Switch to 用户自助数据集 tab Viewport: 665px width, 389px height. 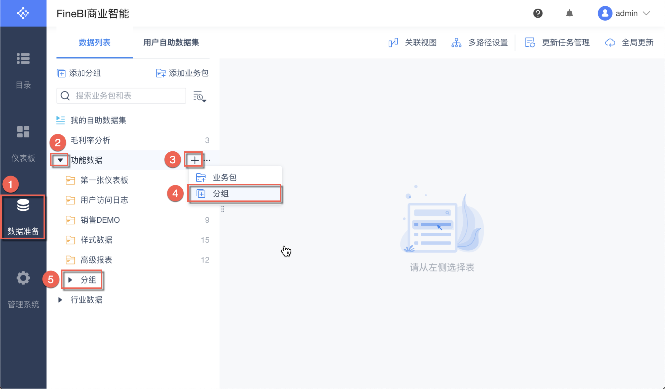pyautogui.click(x=171, y=42)
